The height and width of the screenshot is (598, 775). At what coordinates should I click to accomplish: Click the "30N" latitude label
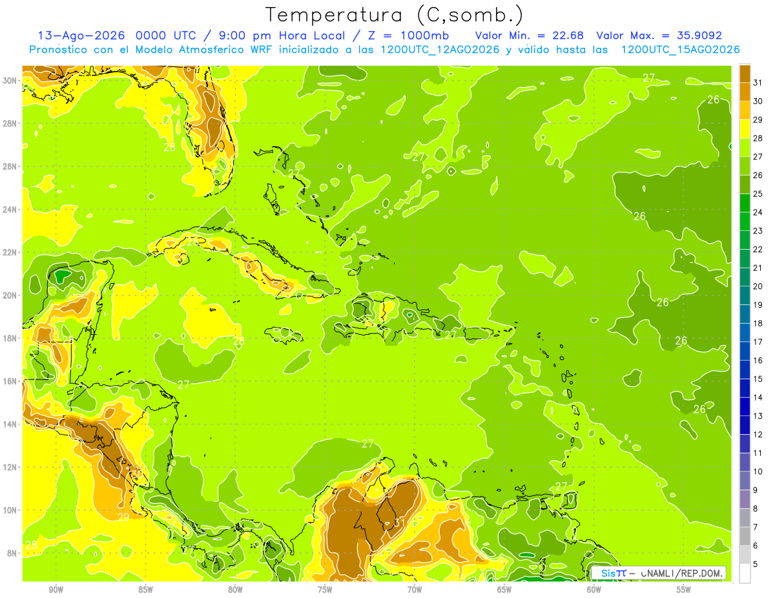(10, 81)
